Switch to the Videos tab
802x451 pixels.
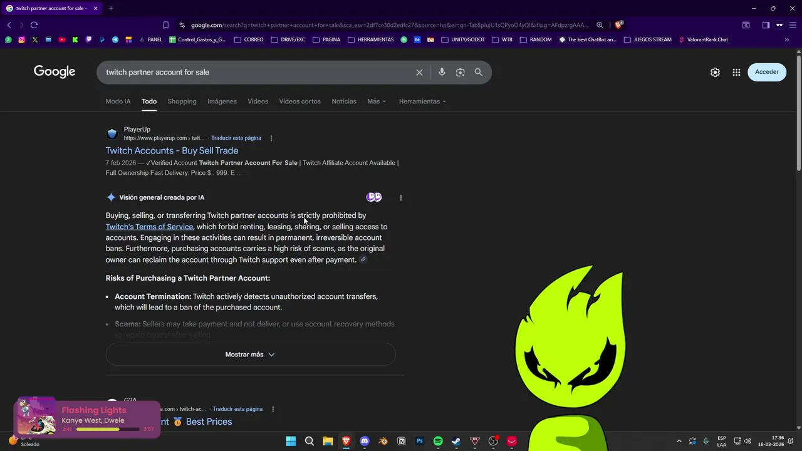pos(258,101)
